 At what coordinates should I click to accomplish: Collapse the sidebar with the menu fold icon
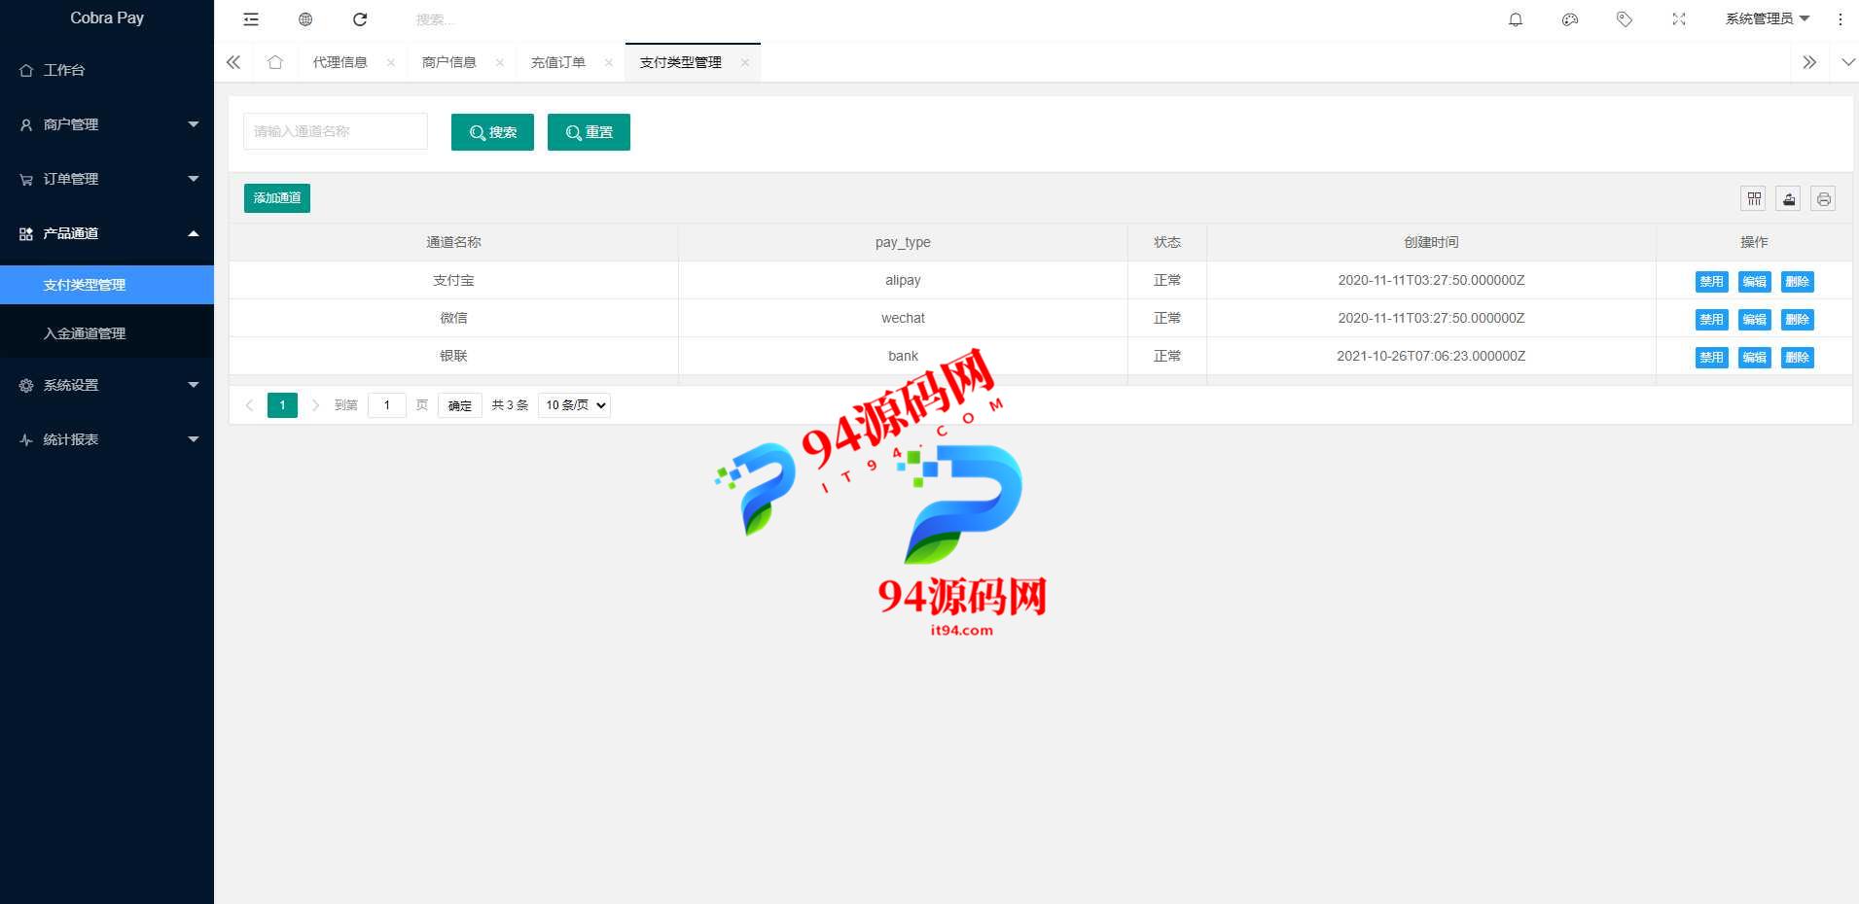tap(251, 19)
